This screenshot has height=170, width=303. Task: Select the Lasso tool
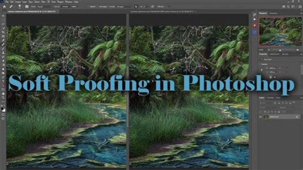tap(3, 24)
